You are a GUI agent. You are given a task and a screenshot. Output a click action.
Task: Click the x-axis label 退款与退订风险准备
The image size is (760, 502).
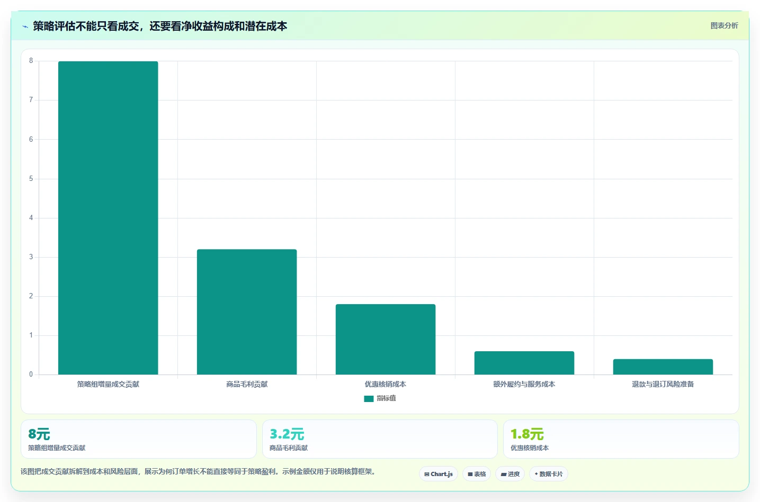[663, 385]
